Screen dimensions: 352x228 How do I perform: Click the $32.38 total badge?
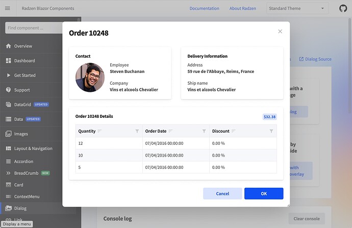pyautogui.click(x=269, y=117)
